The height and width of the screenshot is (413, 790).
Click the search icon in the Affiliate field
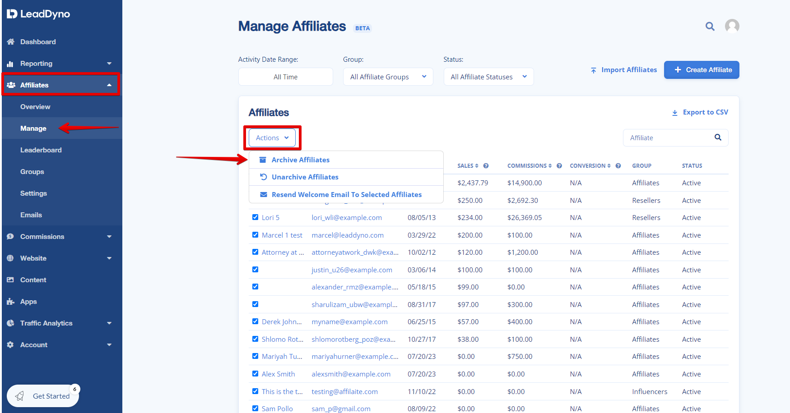718,138
